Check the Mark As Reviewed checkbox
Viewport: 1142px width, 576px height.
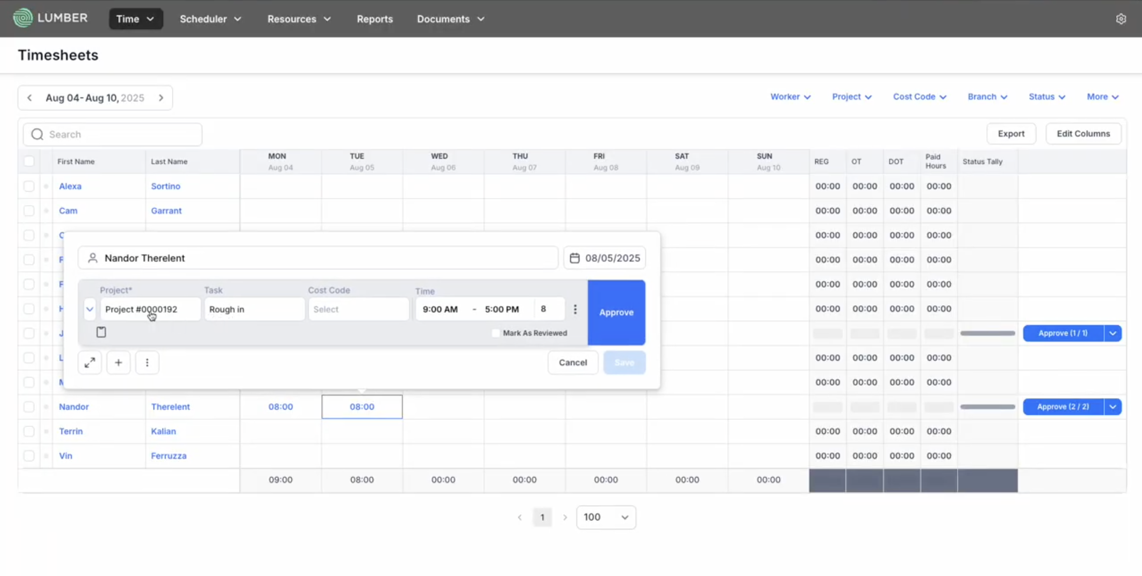[496, 333]
